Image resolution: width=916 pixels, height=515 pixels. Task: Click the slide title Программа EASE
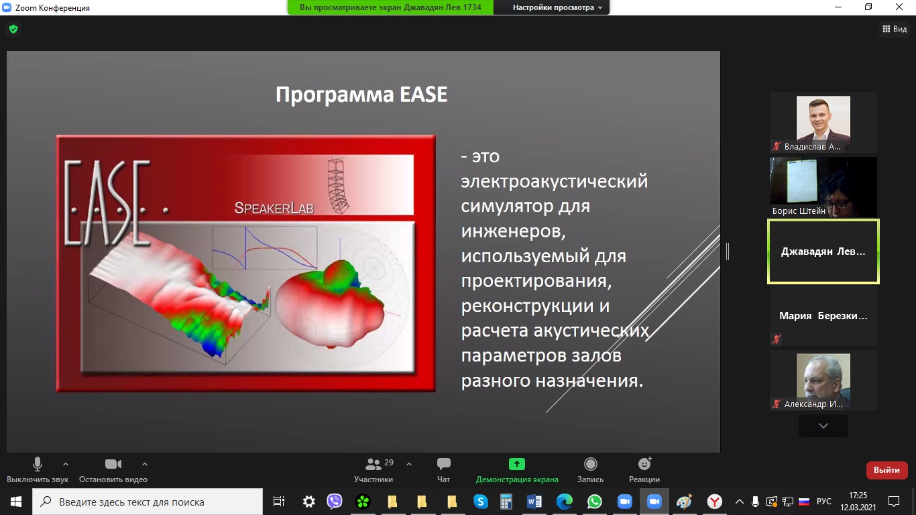(361, 95)
